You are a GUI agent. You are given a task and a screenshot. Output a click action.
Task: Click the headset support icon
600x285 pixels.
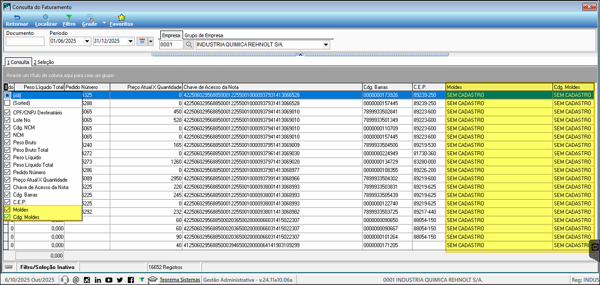point(65,280)
